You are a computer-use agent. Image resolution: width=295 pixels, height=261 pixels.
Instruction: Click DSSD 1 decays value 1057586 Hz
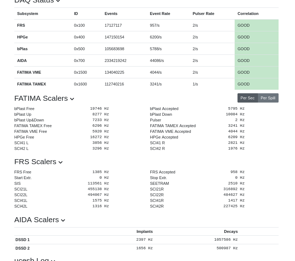[226, 240]
